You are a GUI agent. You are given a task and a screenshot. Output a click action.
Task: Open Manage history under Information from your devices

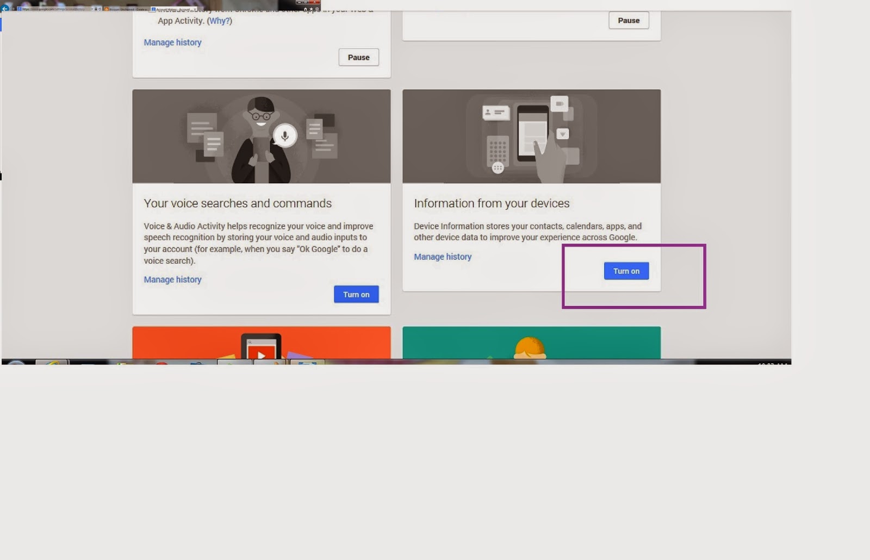443,257
